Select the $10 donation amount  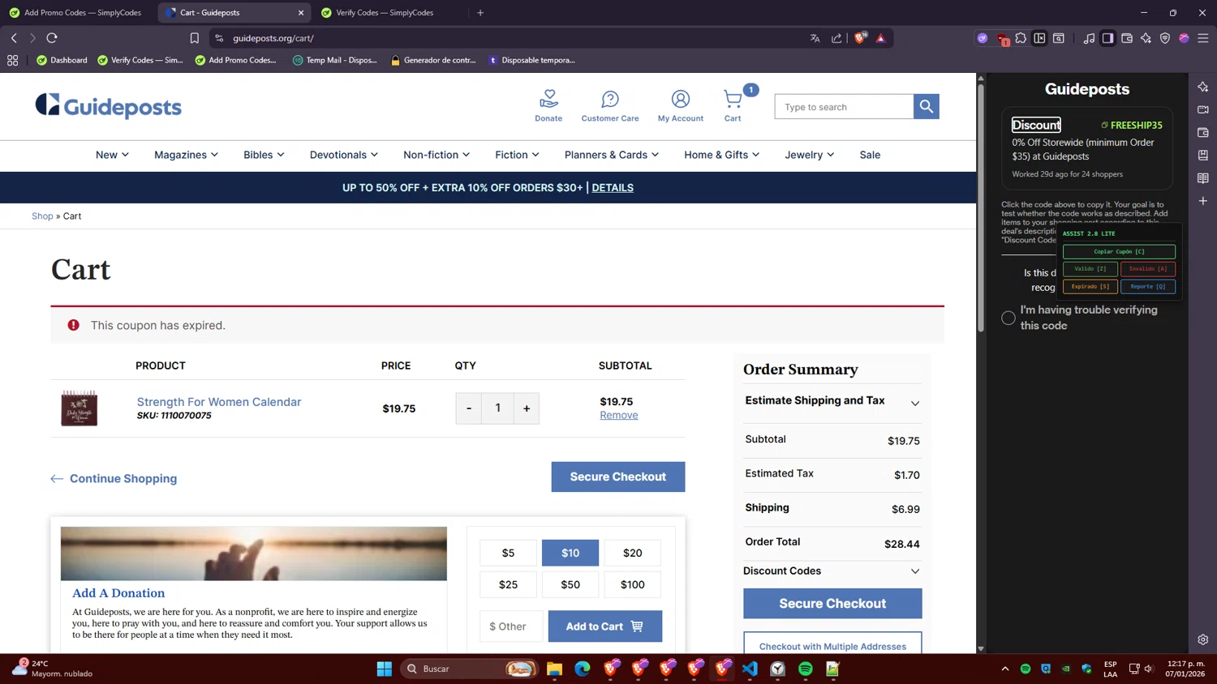(570, 553)
